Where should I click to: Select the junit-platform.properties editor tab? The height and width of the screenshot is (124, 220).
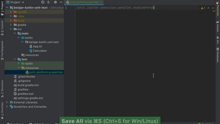[x=84, y=2]
